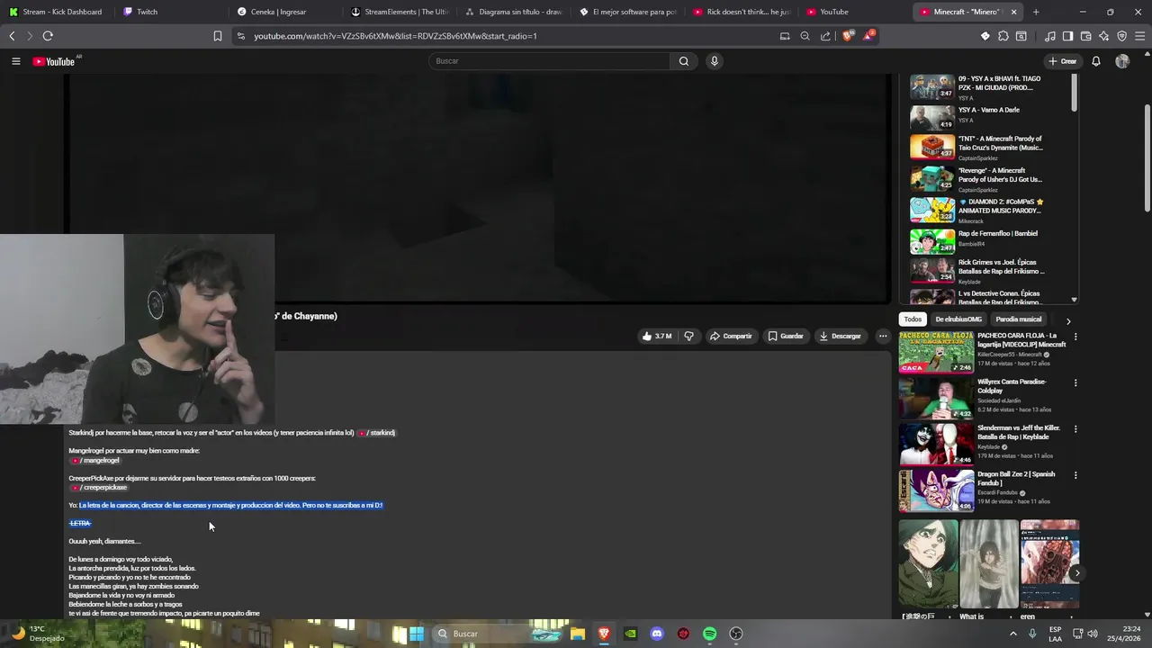This screenshot has width=1152, height=648.
Task: Open the browser main menu hamburger
Action: tap(1140, 36)
